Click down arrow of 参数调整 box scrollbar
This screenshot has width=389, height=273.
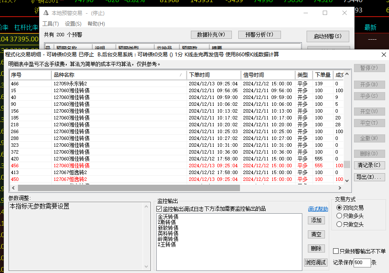coord(146,267)
